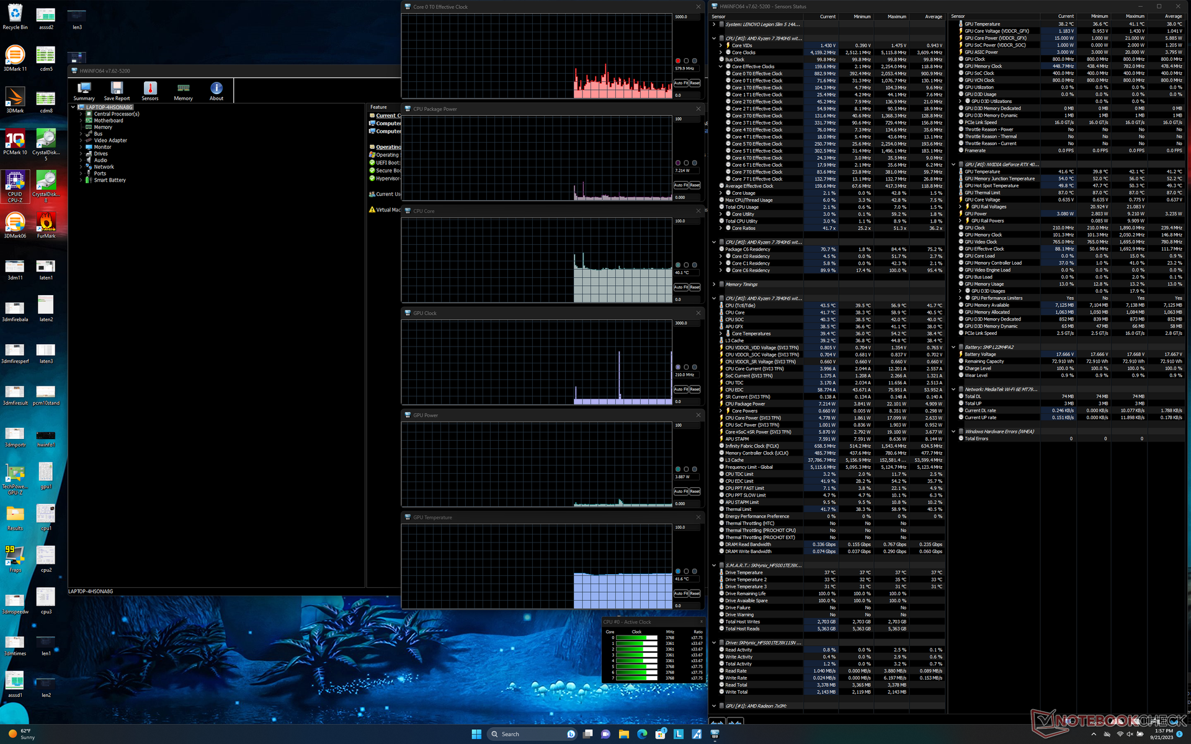Viewport: 1191px width, 744px height.
Task: Click red color dot in Core 0 T0 graph
Action: coord(678,61)
